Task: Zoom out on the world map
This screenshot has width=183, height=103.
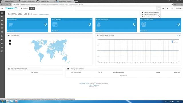Action: [10, 43]
